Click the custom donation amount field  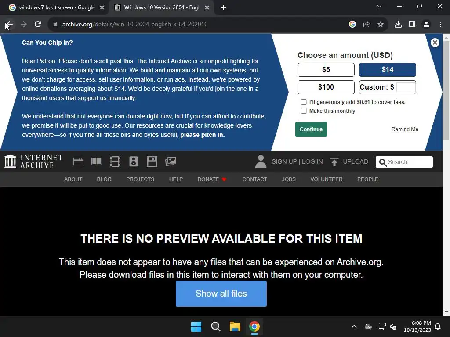point(406,87)
